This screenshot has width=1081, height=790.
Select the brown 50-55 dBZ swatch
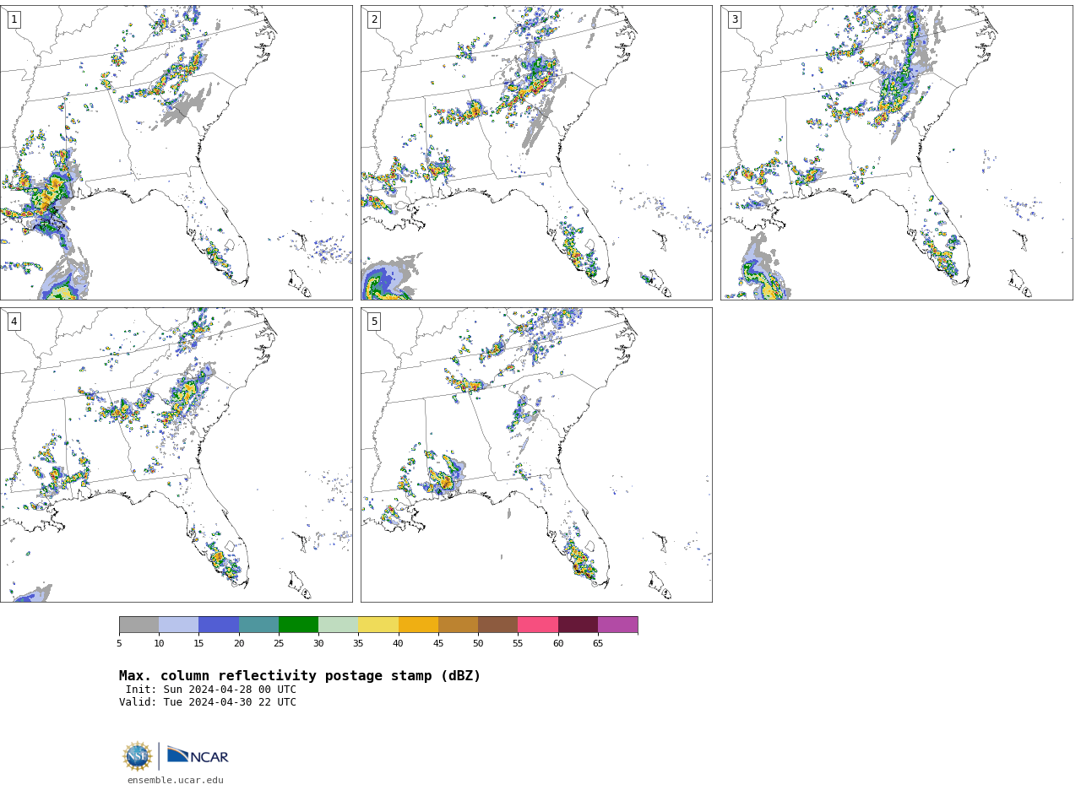[497, 625]
